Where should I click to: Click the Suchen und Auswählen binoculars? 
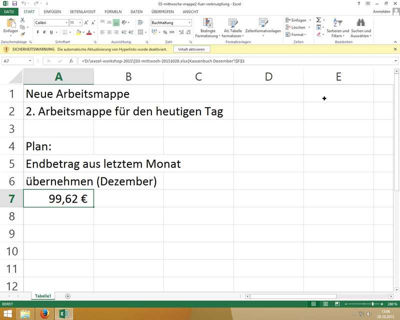[360, 27]
